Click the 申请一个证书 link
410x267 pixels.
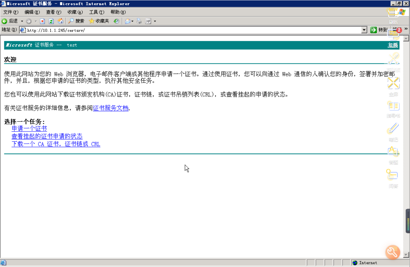(x=29, y=129)
